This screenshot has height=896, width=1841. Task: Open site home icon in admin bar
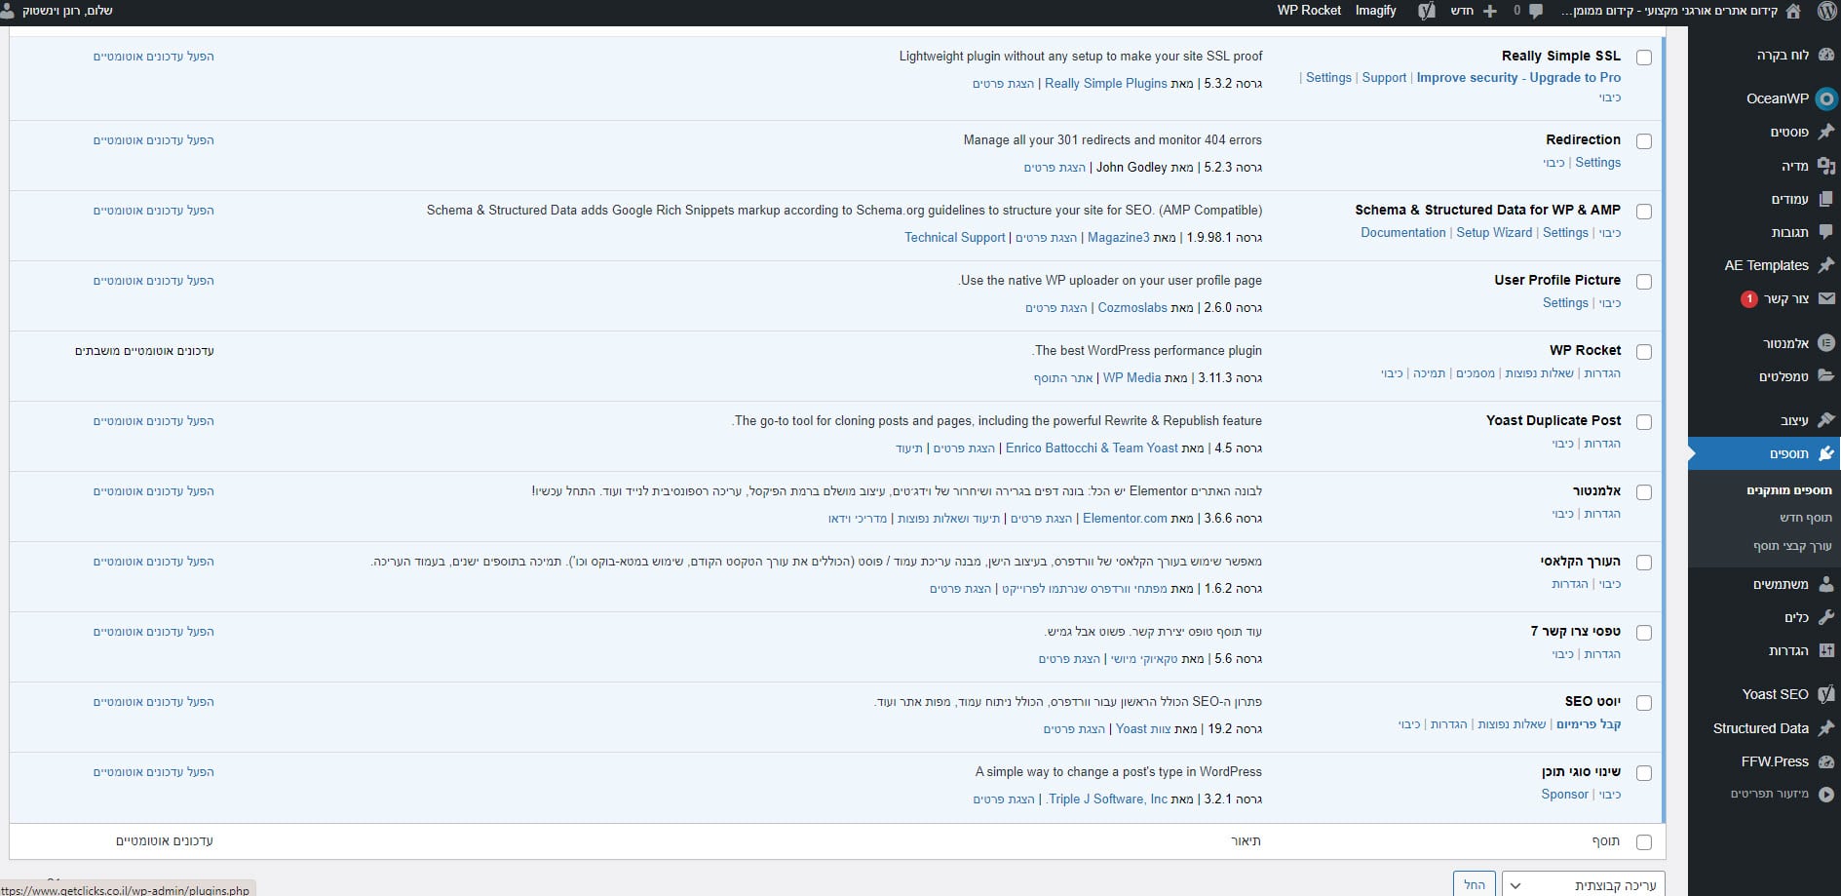1793,11
